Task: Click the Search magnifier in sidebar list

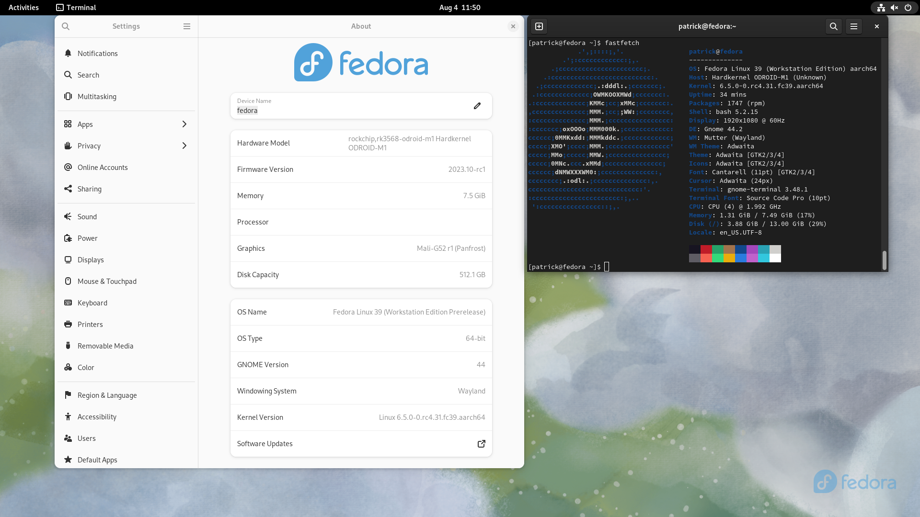Action: tap(68, 75)
